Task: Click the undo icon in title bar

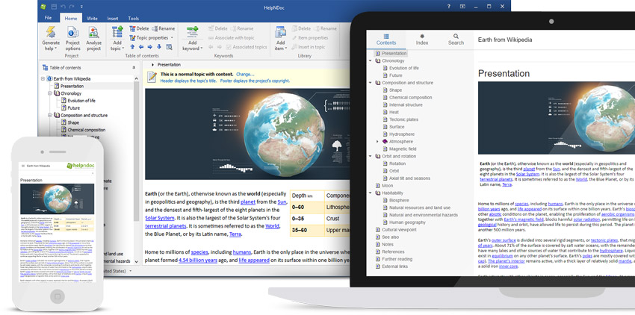Action: 63,7
